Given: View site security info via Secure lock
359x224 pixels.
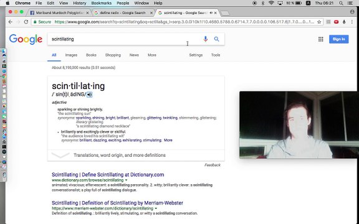Looking at the screenshot, I should pos(42,22).
